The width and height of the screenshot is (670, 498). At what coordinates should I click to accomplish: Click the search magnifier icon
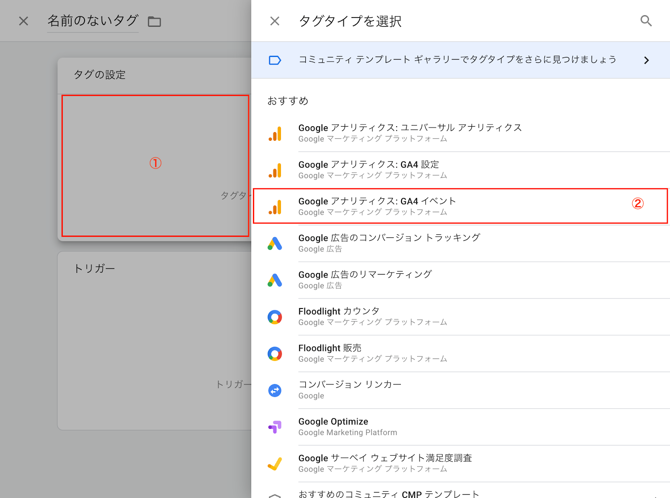click(x=646, y=21)
